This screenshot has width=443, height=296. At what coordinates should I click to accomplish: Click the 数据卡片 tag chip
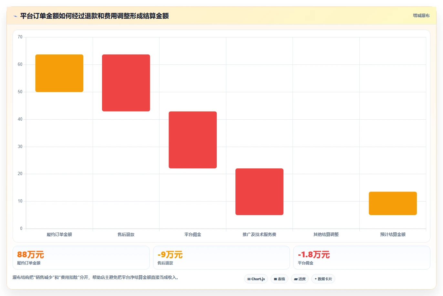point(323,279)
